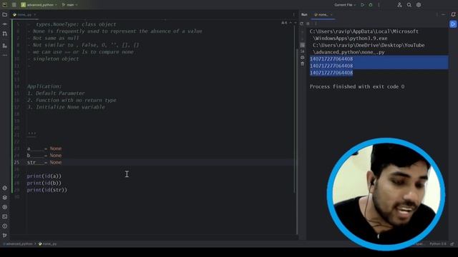The width and height of the screenshot is (458, 257).
Task: Hide the Run tool window with the minimize dash
Action: click(444, 14)
